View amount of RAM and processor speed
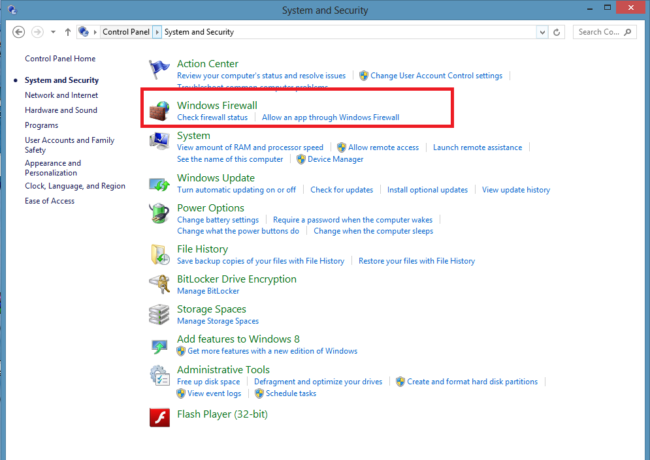Viewport: 650px width, 460px height. click(x=250, y=147)
